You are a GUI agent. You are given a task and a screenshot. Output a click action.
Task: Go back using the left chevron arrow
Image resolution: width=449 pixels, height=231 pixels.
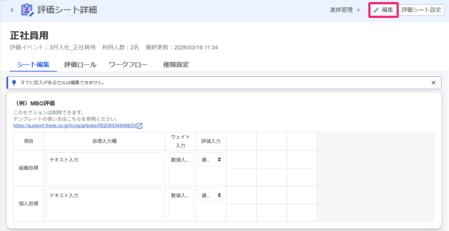(x=12, y=10)
